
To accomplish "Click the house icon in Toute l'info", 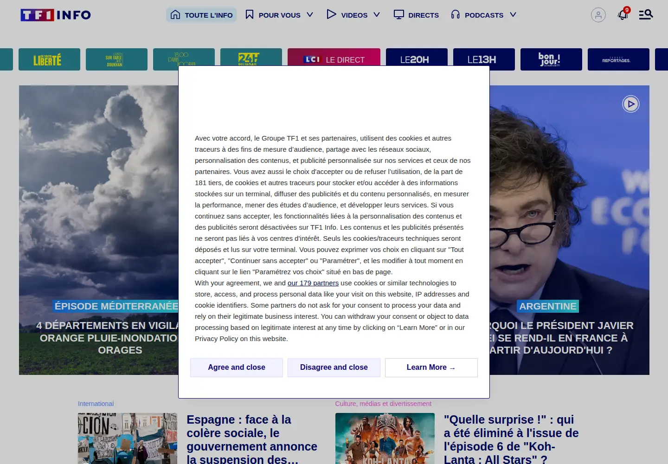I will coord(175,15).
